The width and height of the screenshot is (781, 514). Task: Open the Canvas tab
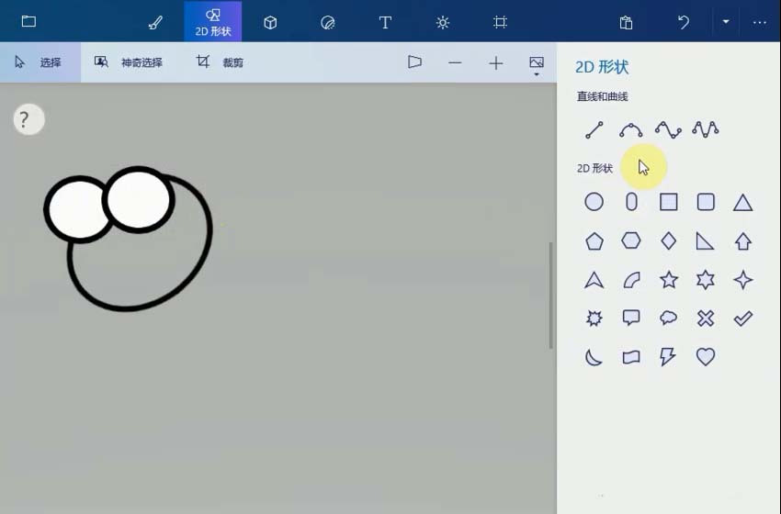click(x=500, y=22)
